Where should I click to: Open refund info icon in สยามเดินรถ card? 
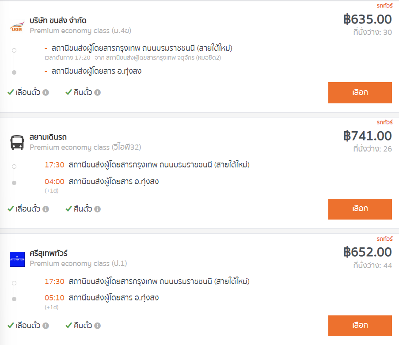[x=98, y=209]
